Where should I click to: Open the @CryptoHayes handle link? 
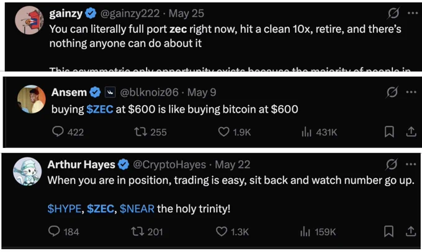click(x=169, y=165)
